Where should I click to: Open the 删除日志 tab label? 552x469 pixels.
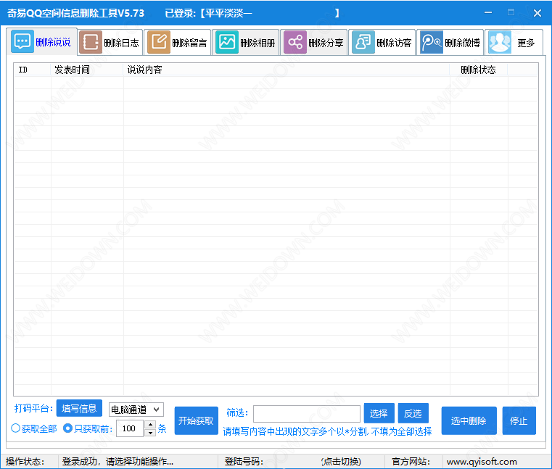pos(121,43)
